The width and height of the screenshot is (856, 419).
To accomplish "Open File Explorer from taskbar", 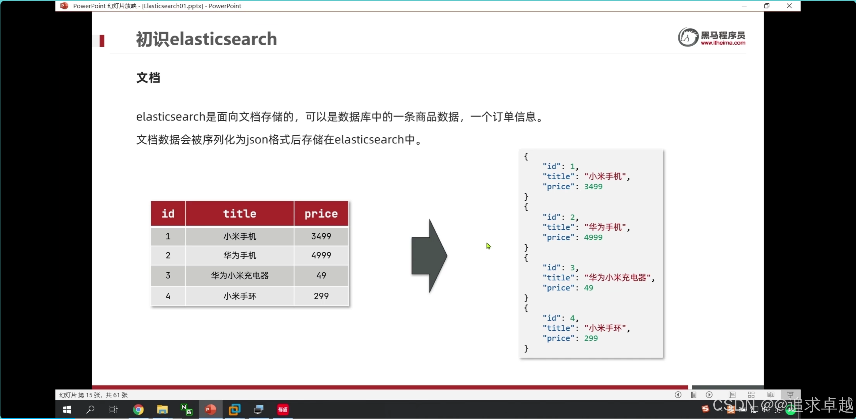I will [x=162, y=410].
